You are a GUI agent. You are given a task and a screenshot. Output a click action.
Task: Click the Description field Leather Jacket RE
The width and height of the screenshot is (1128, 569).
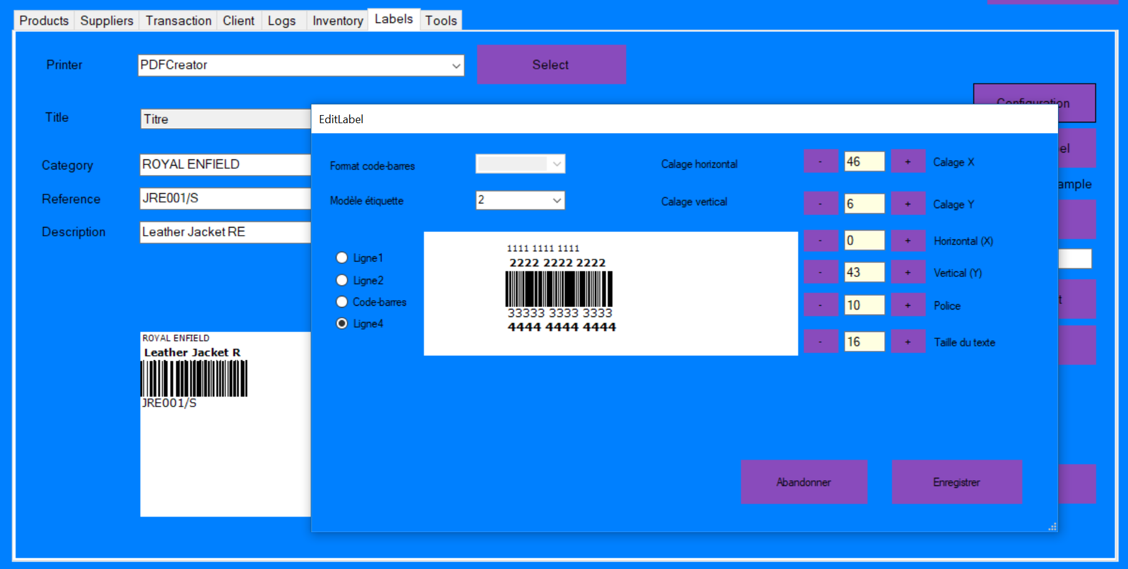click(225, 231)
